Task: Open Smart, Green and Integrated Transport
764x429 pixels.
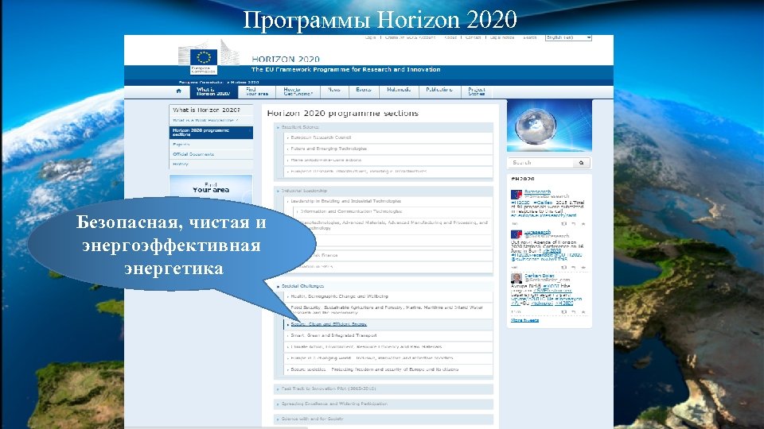Action: (x=333, y=335)
